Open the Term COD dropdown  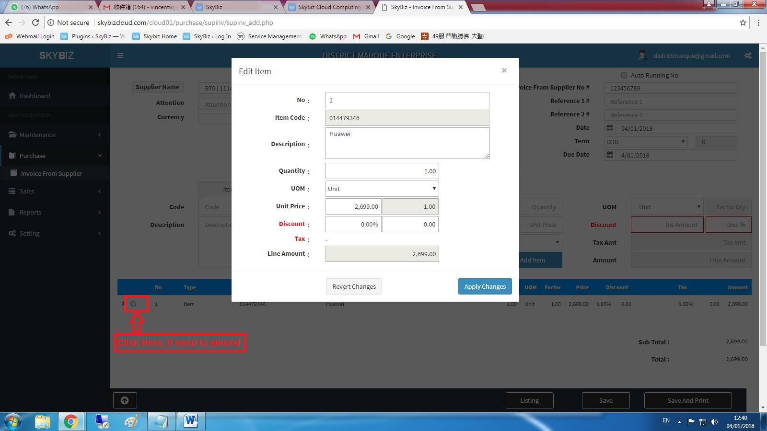coord(646,142)
